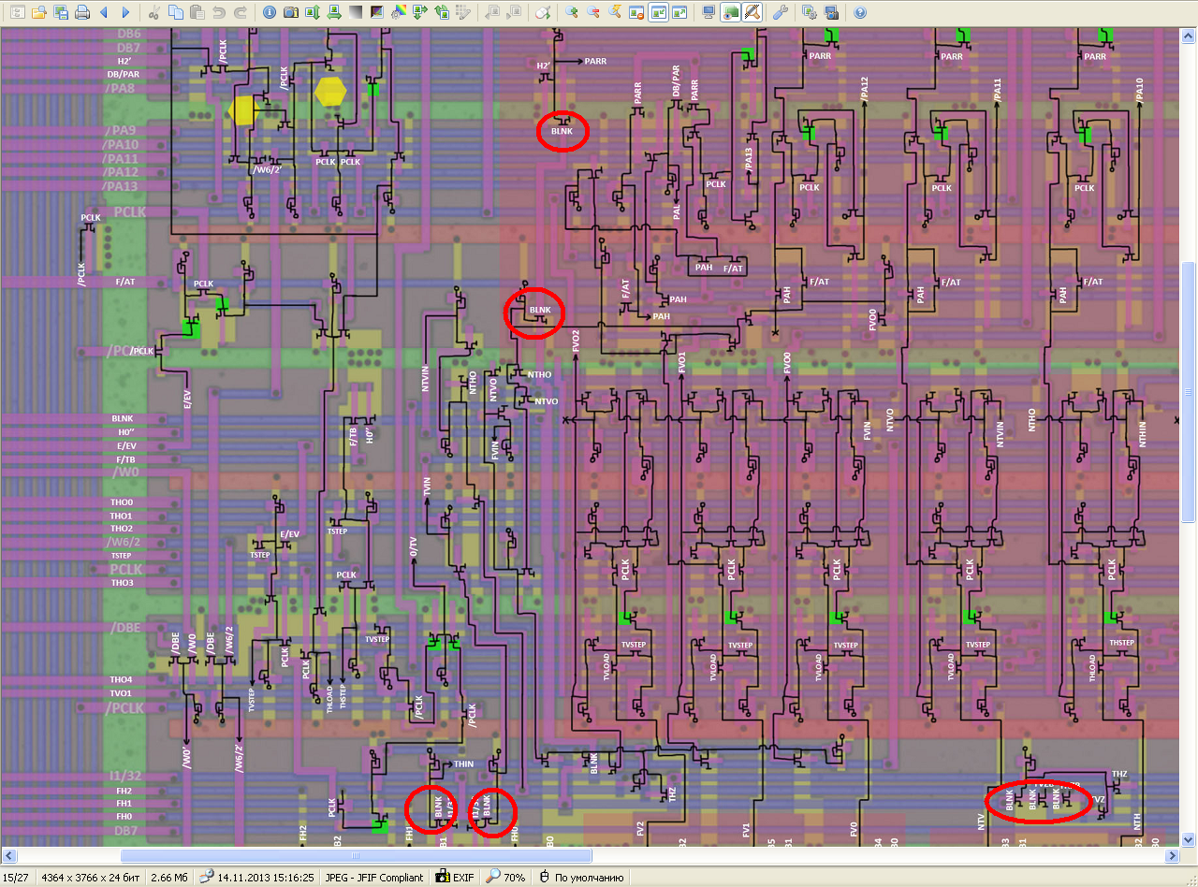This screenshot has height=887, width=1198.
Task: Toggle the magnifier zoom quality button
Action: 752,13
